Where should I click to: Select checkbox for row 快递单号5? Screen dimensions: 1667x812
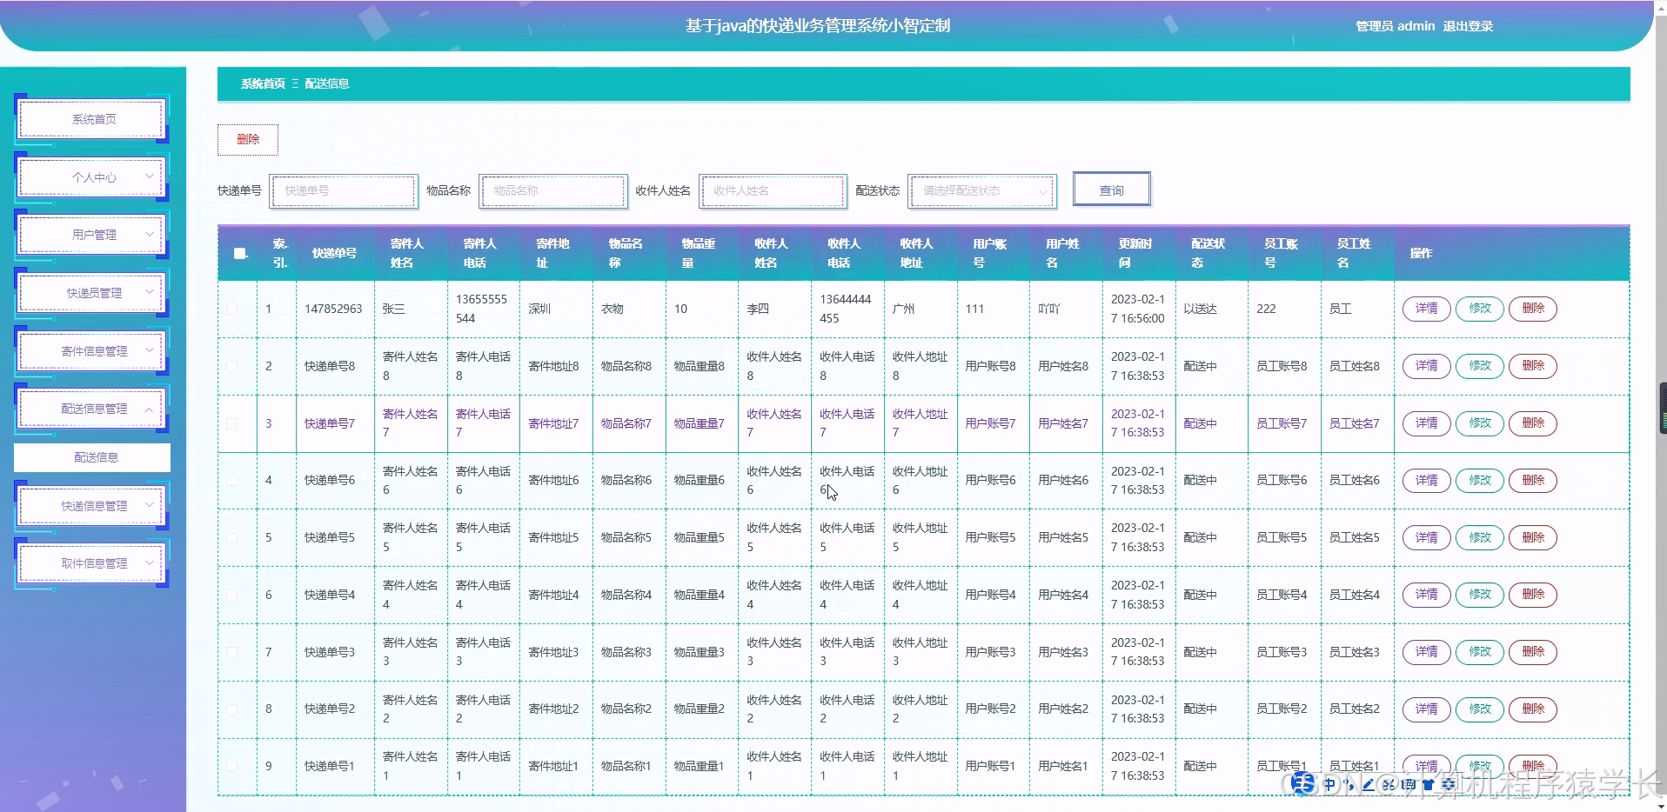click(232, 537)
